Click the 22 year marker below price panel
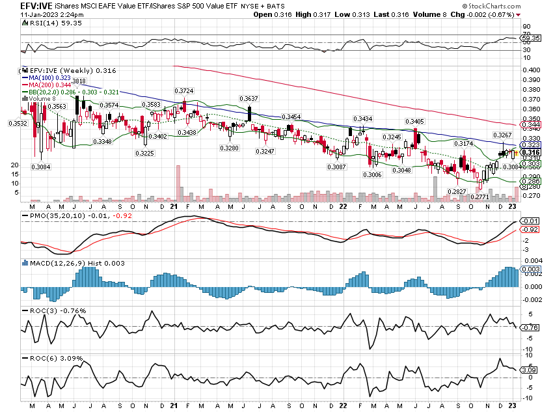 343,207
